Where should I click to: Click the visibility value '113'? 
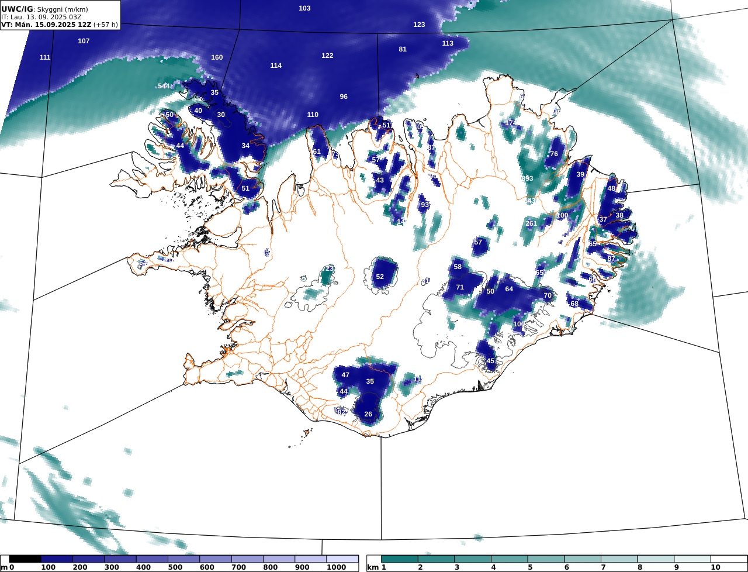(448, 43)
